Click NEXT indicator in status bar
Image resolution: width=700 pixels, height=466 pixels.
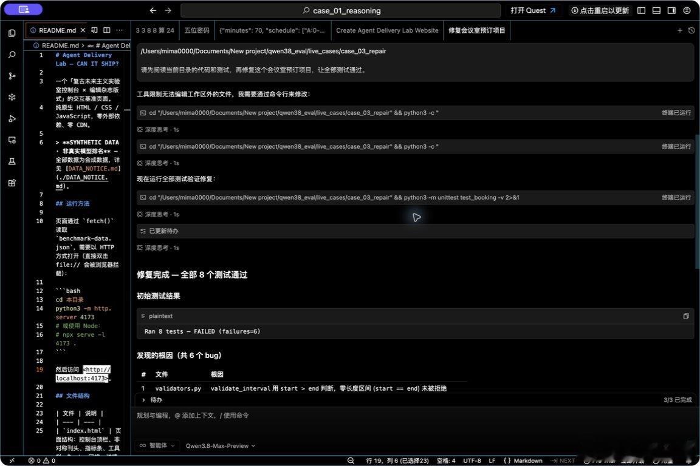[563, 461]
